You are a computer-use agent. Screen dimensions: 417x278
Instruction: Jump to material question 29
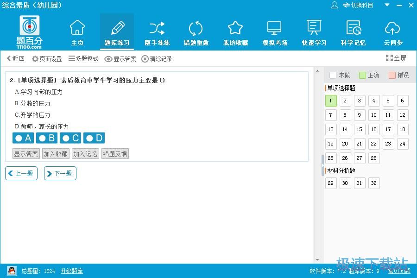(331, 183)
